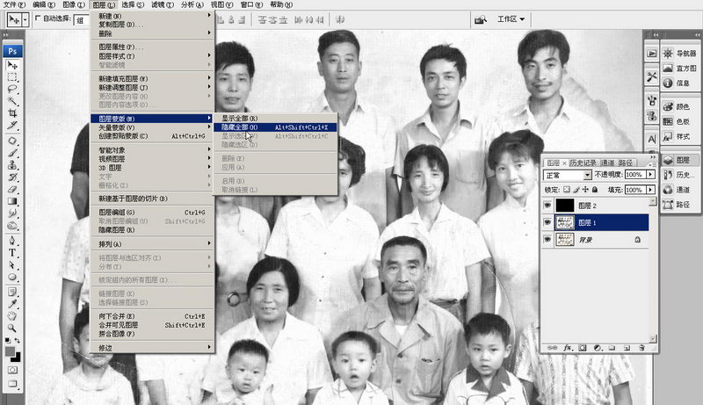Open the 样式 styles panel icon
This screenshot has width=703, height=405.
[x=668, y=136]
